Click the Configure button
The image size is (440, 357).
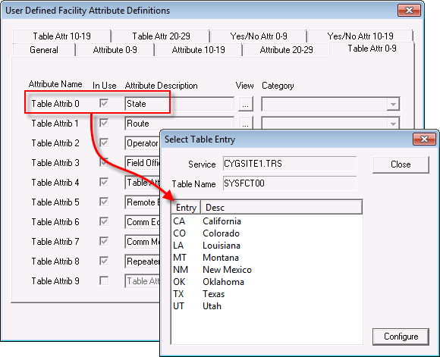tap(401, 337)
